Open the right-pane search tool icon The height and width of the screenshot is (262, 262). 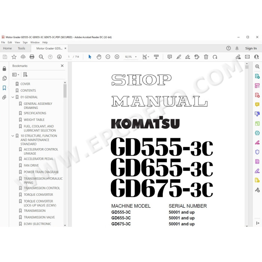pyautogui.click(x=257, y=67)
